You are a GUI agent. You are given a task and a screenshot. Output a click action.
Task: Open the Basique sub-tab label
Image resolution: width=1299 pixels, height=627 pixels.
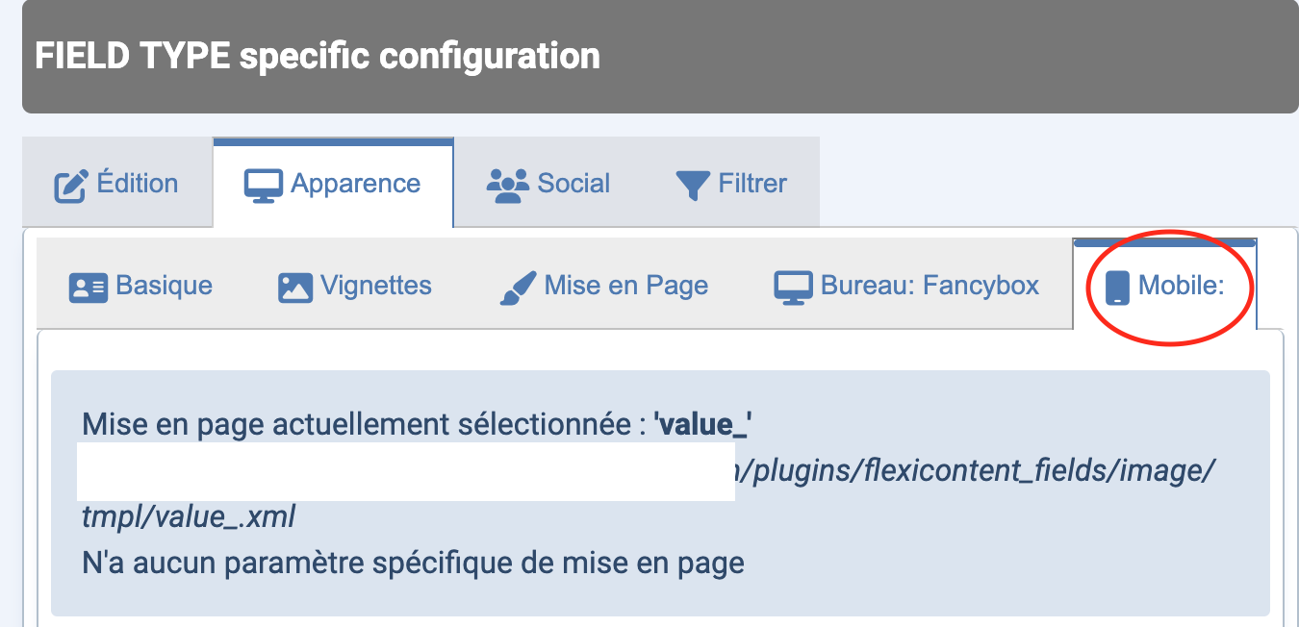tap(165, 286)
